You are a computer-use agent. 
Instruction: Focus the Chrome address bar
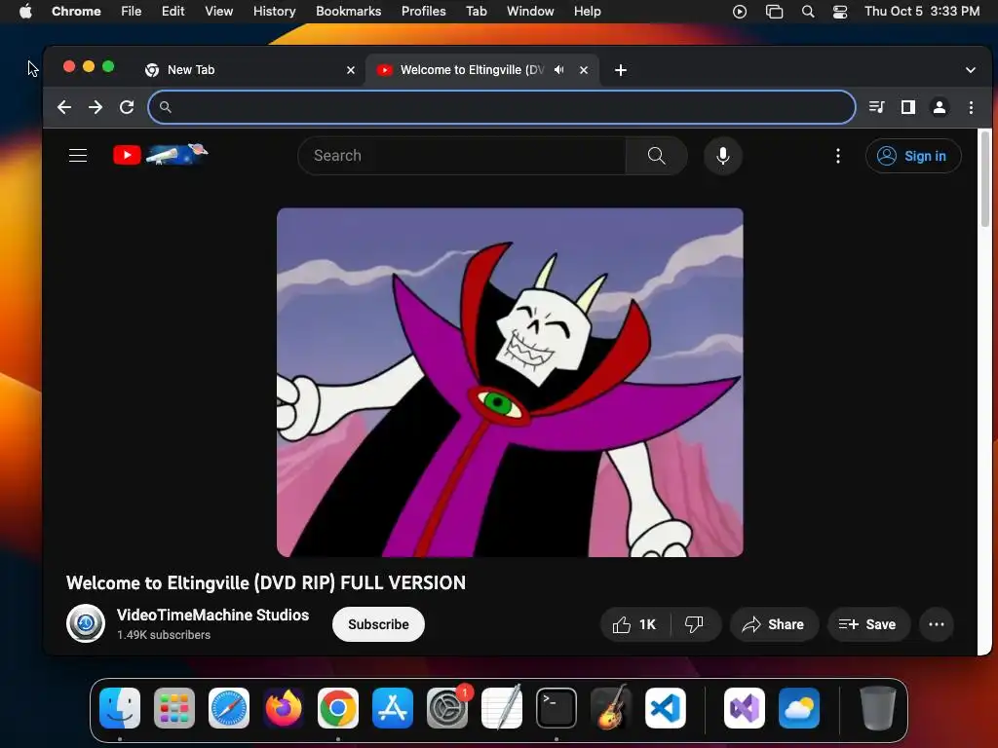point(502,107)
